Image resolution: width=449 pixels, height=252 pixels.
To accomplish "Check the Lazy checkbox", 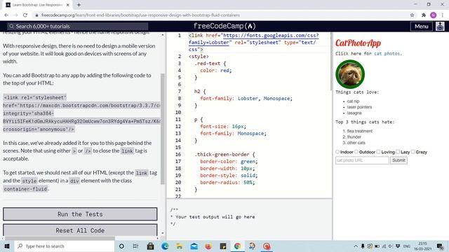I will (398, 152).
